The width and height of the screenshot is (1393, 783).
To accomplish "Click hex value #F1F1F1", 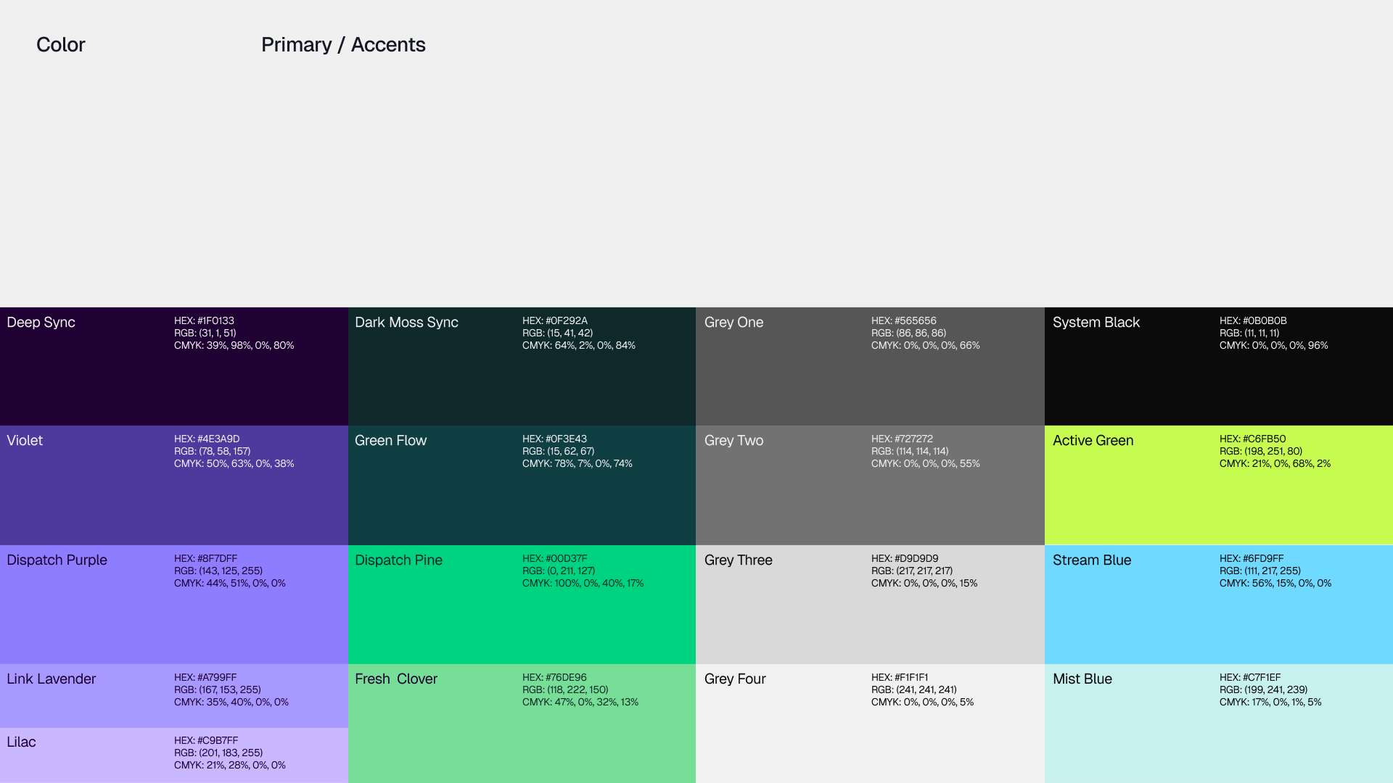I will [x=911, y=677].
